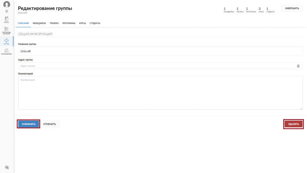This screenshot has width=307, height=173.
Task: Click the Курсы counter showing 3
Action: (x=261, y=10)
